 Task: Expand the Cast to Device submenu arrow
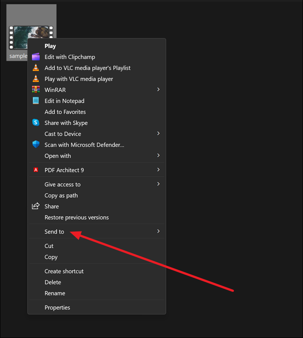(x=158, y=133)
